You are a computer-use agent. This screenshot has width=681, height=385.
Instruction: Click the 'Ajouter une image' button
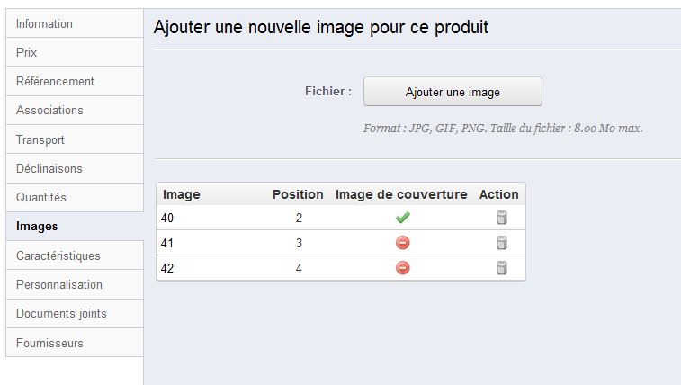click(x=453, y=92)
